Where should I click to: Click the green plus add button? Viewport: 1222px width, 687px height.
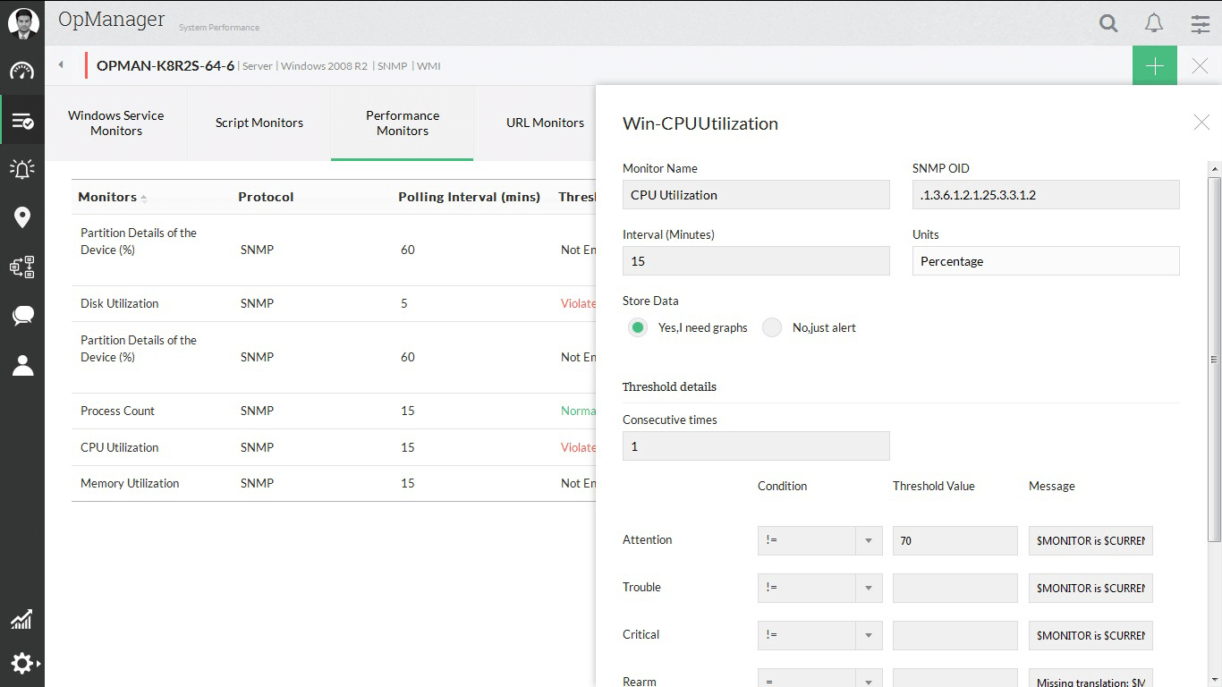[1155, 66]
